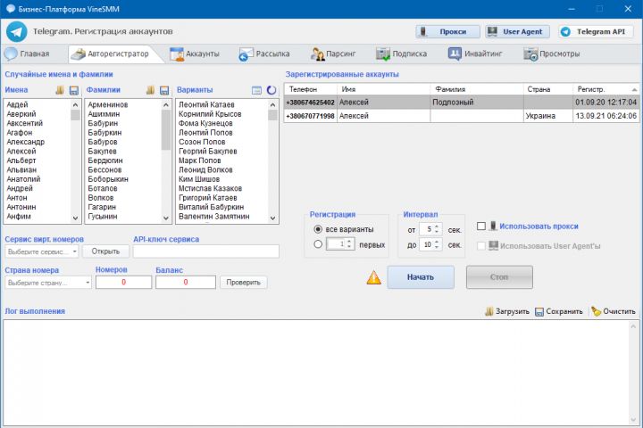
Task: Select variant 'Корнилий Крысов'
Action: [x=210, y=114]
